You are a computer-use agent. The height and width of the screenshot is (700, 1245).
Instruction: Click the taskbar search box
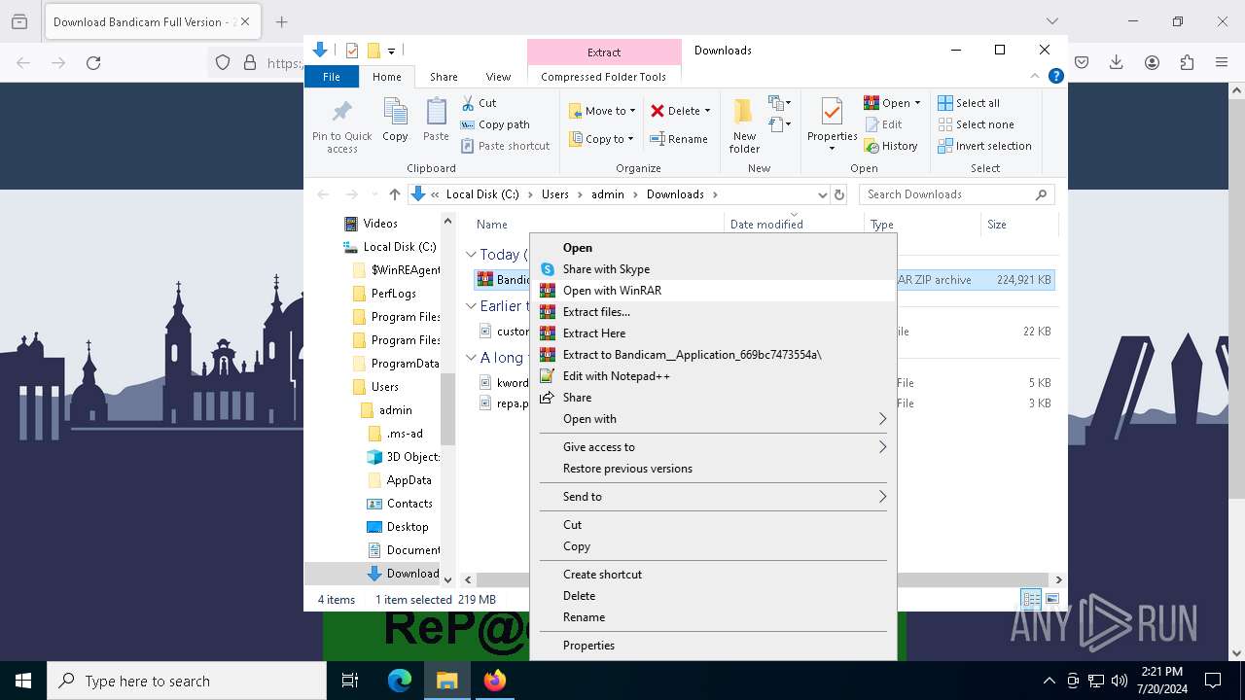(x=187, y=682)
